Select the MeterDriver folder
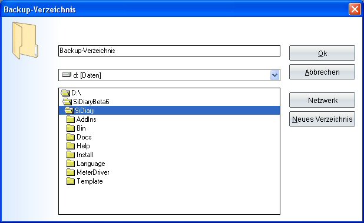364x223 pixels. pos(169,172)
